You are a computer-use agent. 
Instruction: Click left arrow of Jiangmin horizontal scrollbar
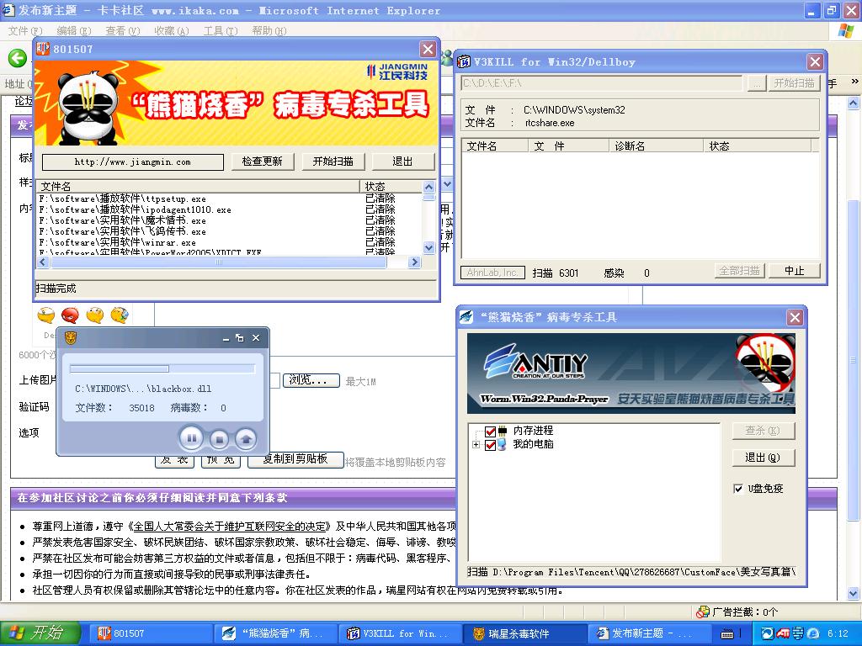43,262
